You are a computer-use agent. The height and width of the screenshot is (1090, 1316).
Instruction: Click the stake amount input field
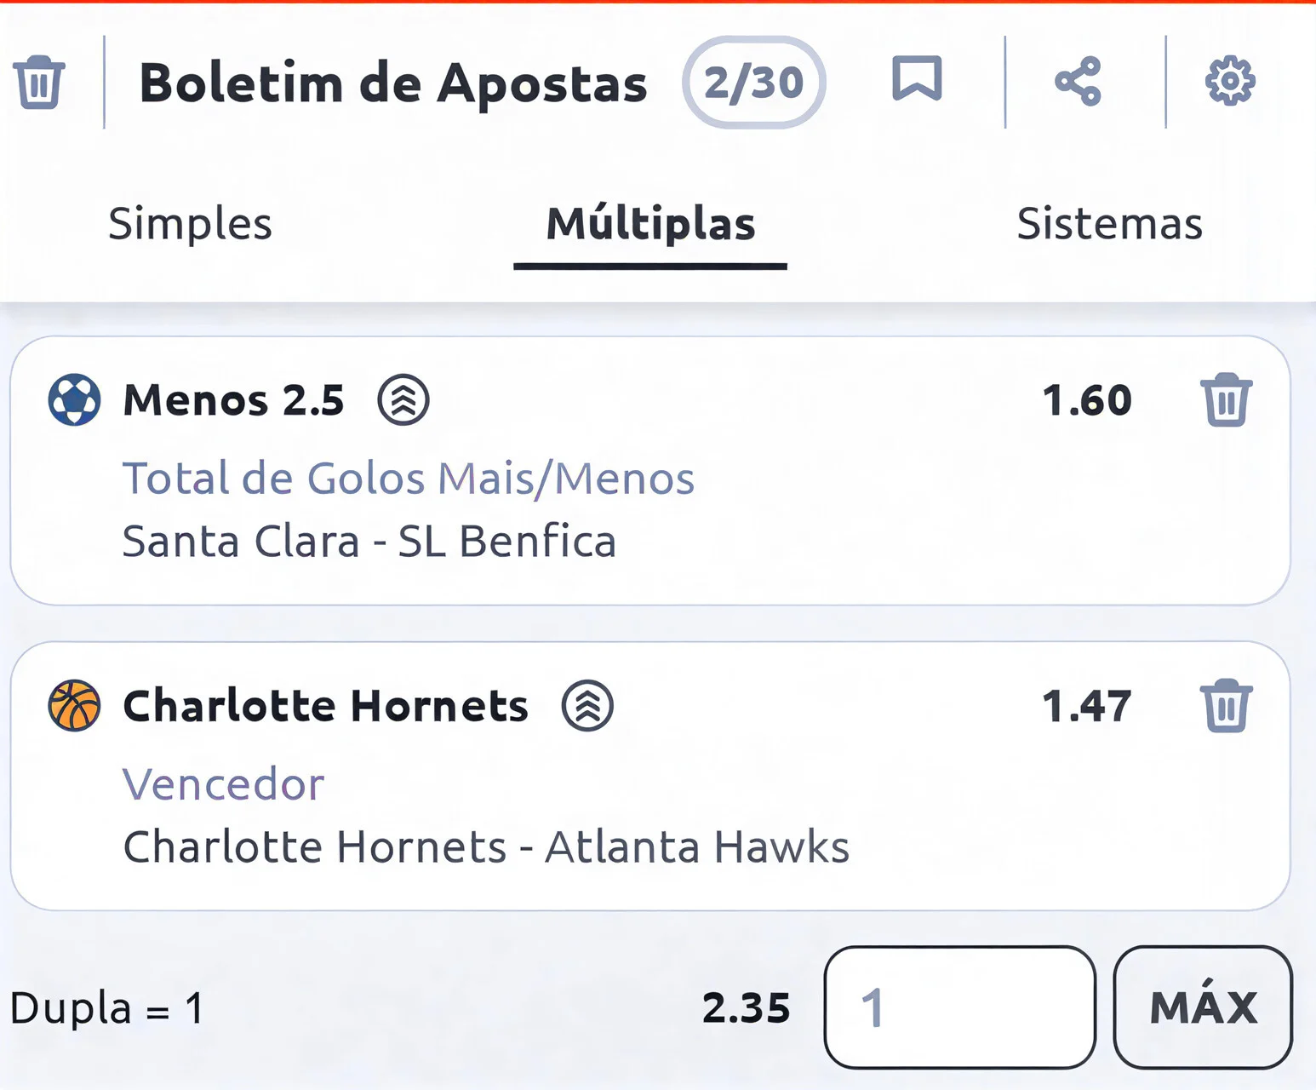tap(959, 1007)
